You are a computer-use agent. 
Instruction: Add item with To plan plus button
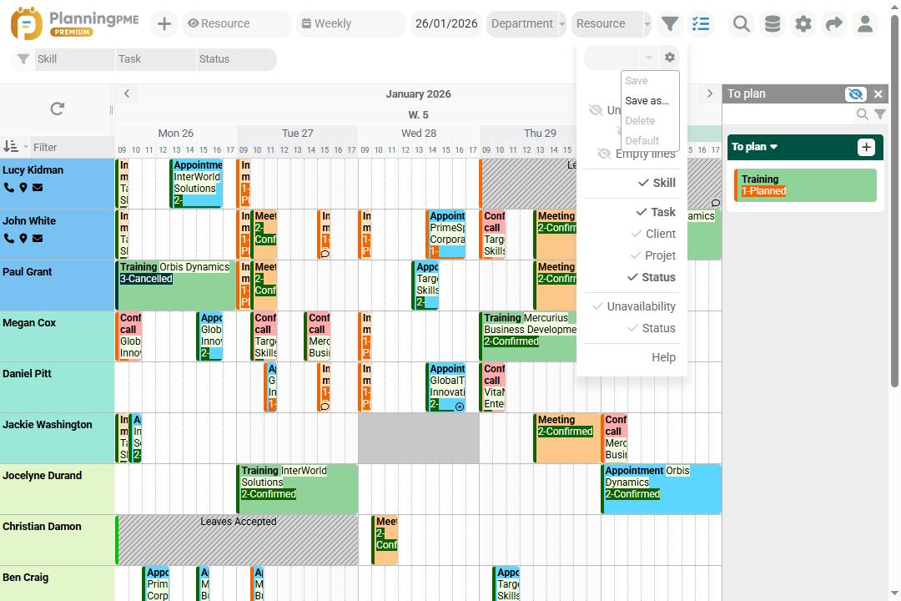point(866,147)
